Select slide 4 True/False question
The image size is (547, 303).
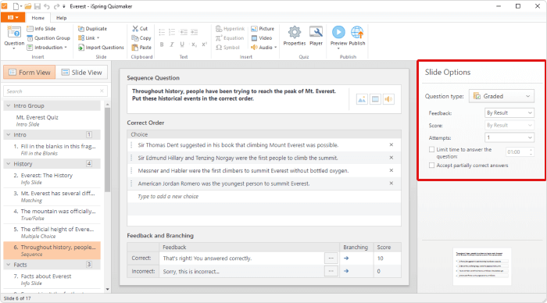pyautogui.click(x=52, y=215)
